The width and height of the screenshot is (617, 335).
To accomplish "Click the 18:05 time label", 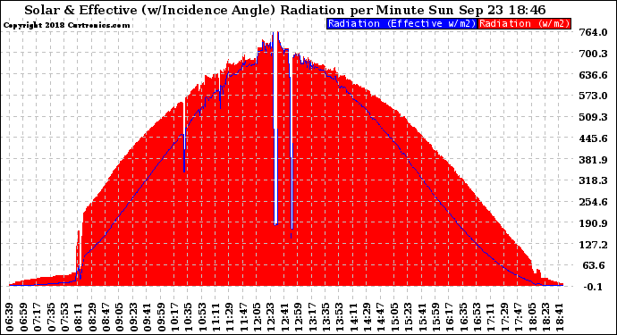I will tap(532, 317).
